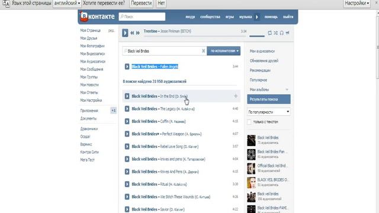379x213 pixels.
Task: Open My Messages in sidebar
Action: [x=92, y=69]
